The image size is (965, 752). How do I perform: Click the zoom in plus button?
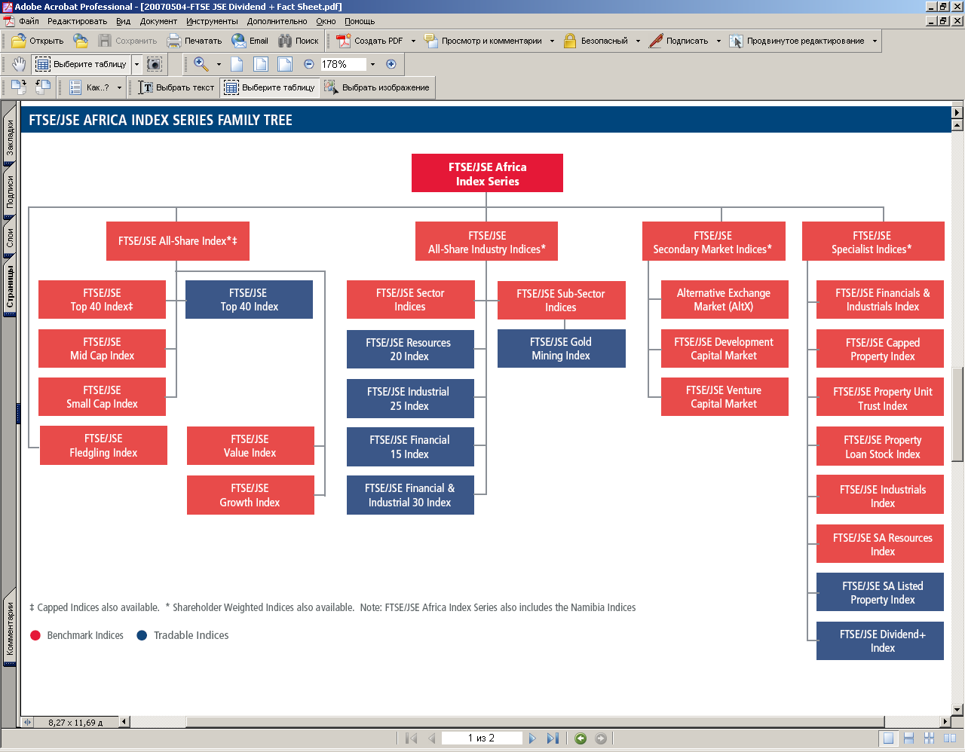tap(391, 64)
